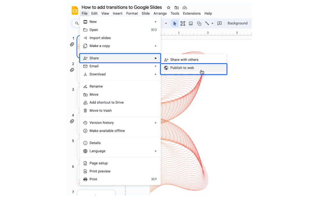Open the slides search menu

(77, 23)
